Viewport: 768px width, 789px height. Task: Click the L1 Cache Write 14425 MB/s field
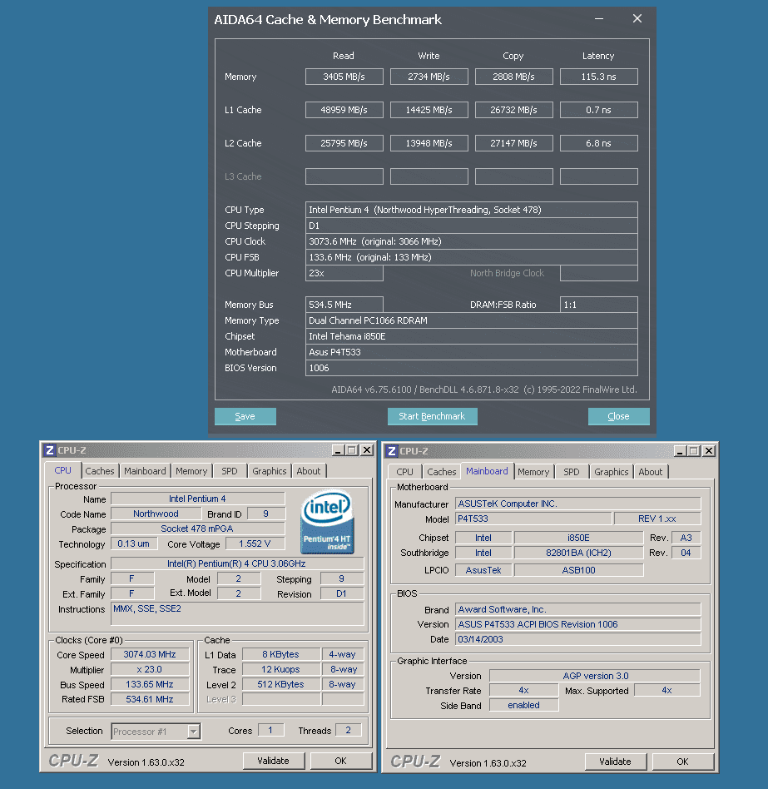(x=429, y=110)
